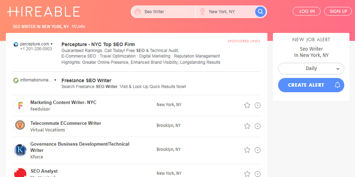Click the bell icon on Create Alert

pyautogui.click(x=337, y=85)
